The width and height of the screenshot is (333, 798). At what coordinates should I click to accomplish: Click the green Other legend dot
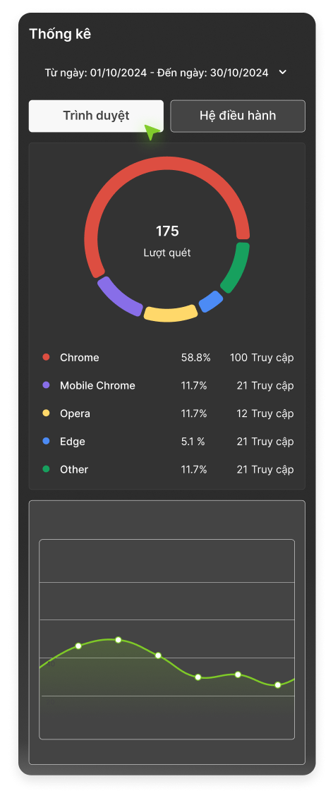(x=47, y=469)
